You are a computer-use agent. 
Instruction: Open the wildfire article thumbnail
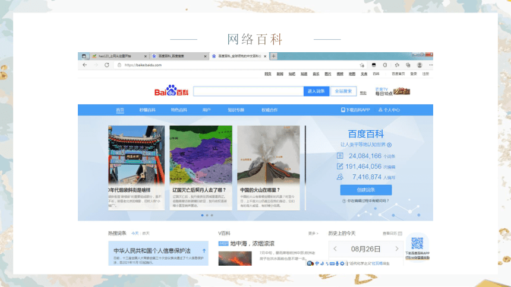[235, 259]
